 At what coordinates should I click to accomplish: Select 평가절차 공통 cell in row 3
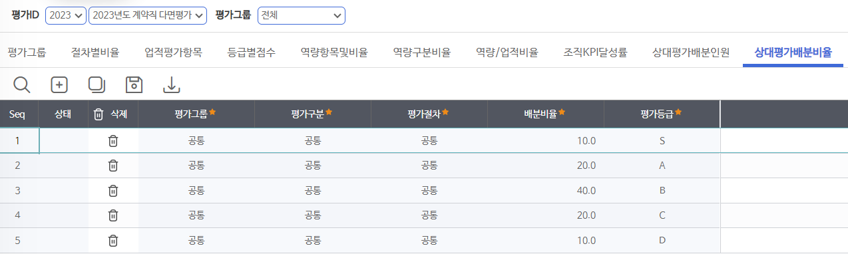pyautogui.click(x=429, y=190)
